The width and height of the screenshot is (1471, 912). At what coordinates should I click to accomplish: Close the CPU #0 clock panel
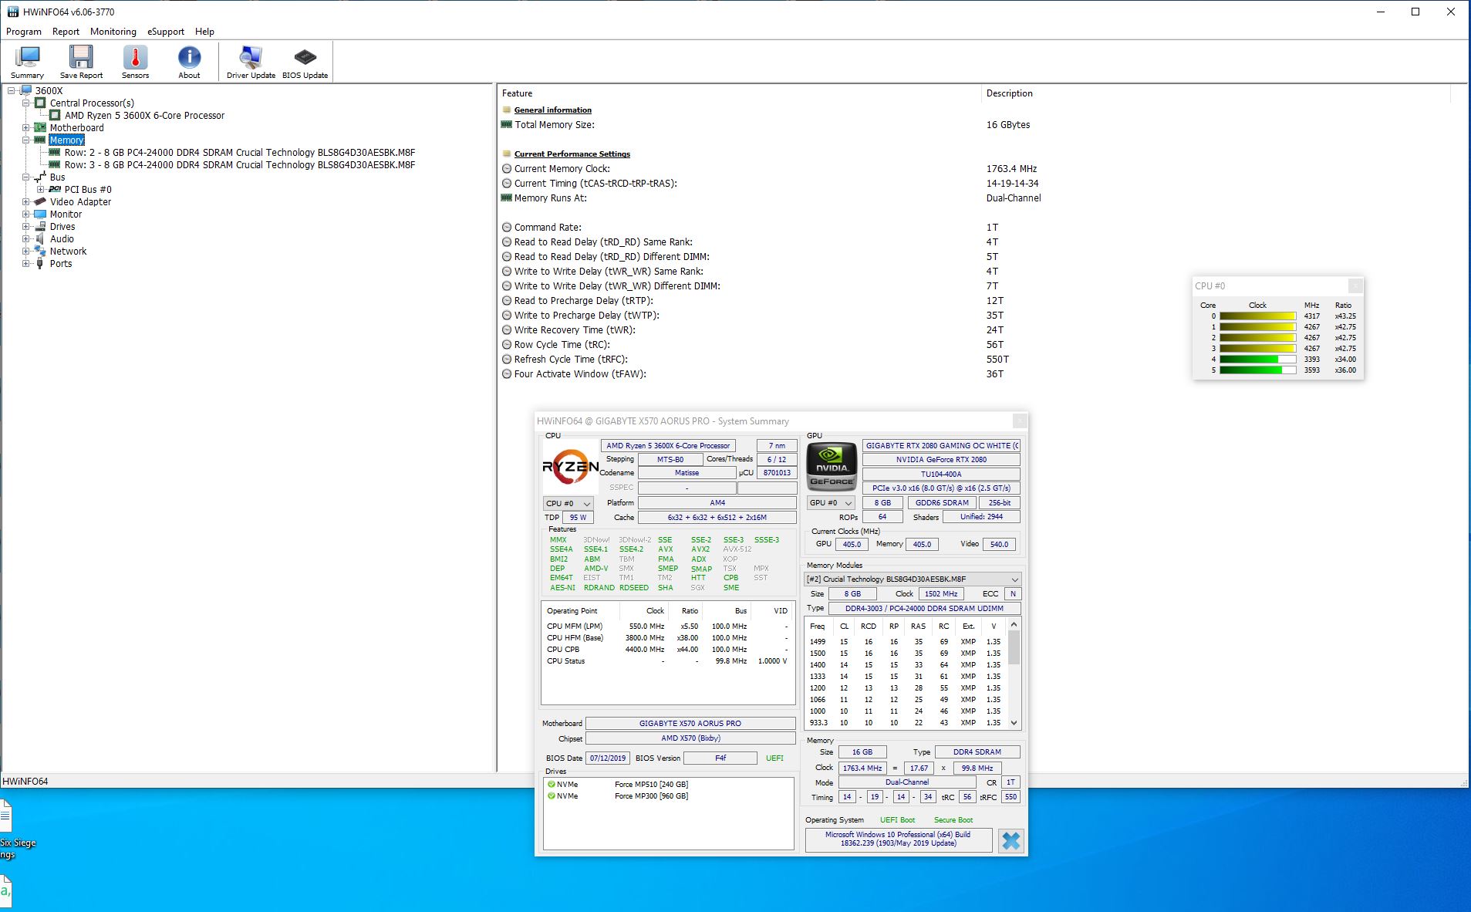(1355, 285)
